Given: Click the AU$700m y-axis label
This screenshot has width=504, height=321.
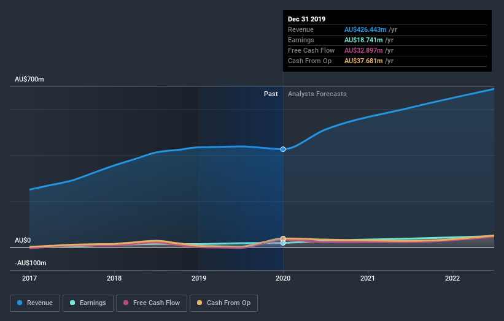Looking at the screenshot, I should (x=29, y=79).
